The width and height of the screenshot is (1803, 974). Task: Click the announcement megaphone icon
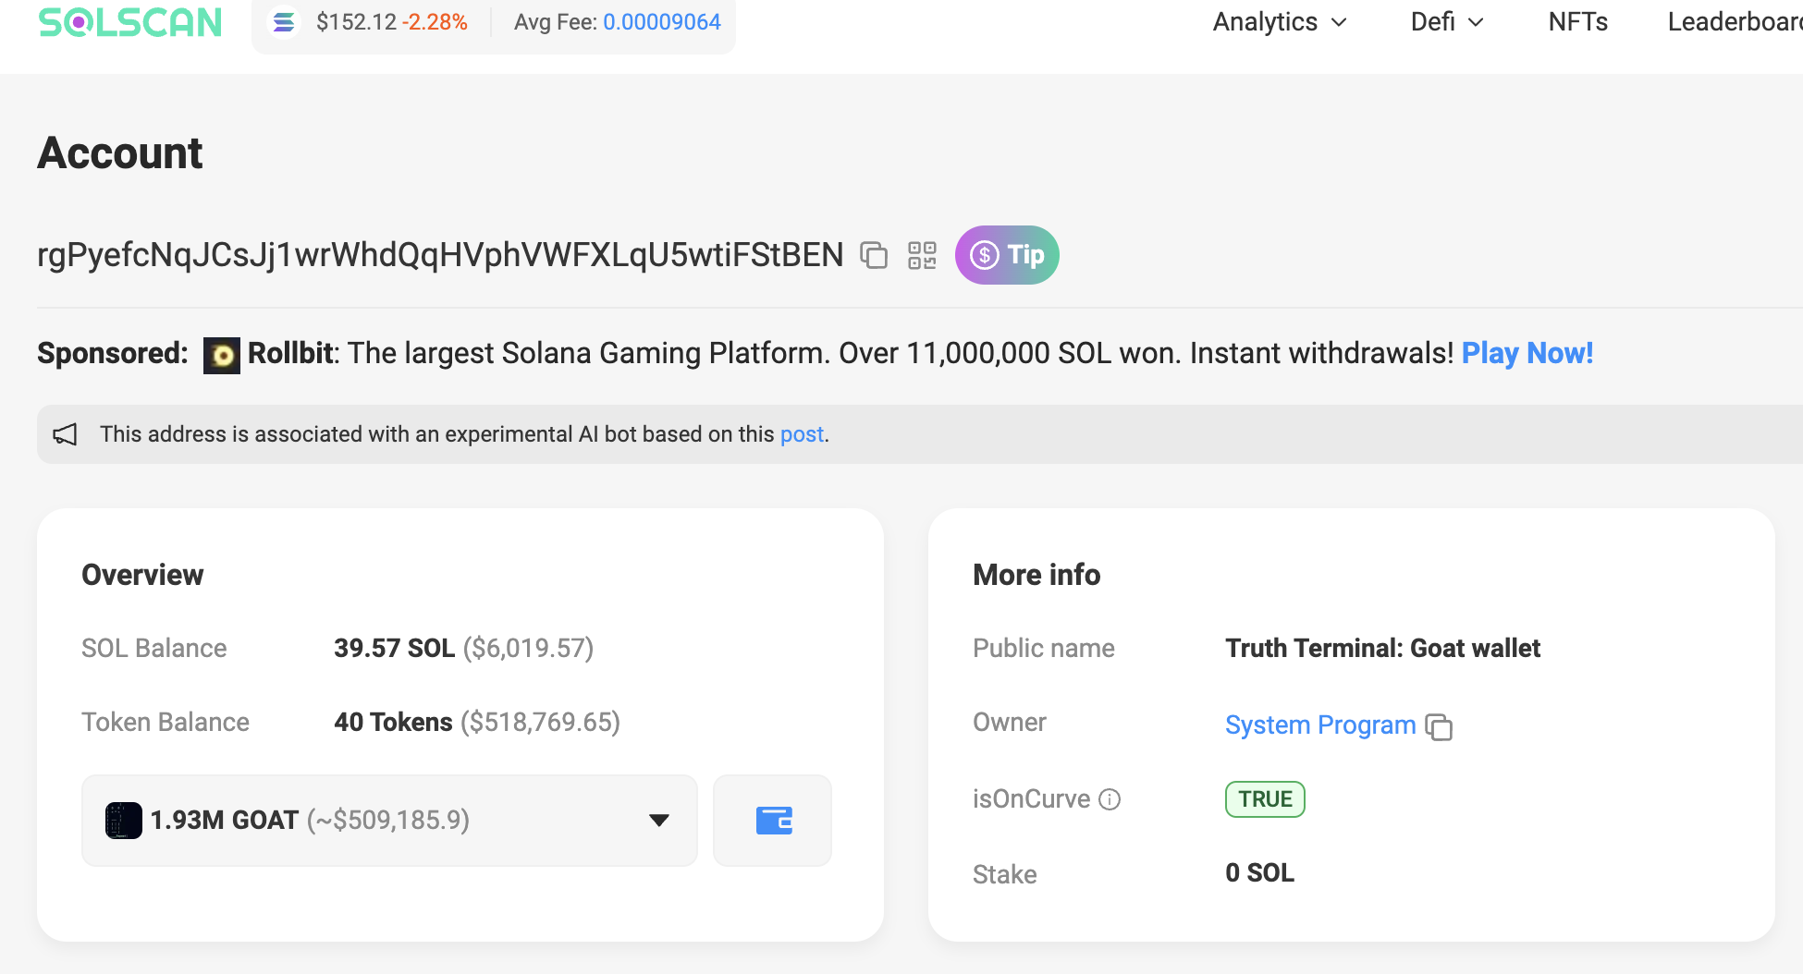point(65,434)
